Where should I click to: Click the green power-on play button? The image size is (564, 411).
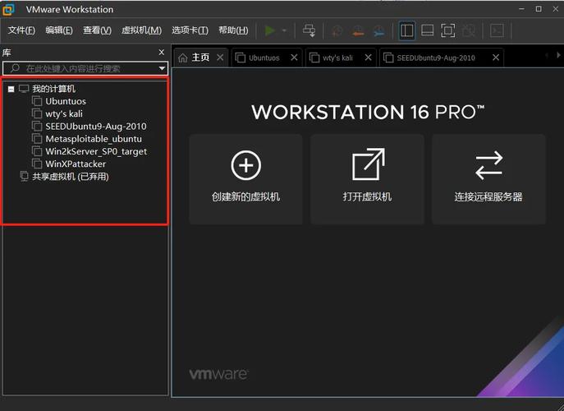point(270,30)
